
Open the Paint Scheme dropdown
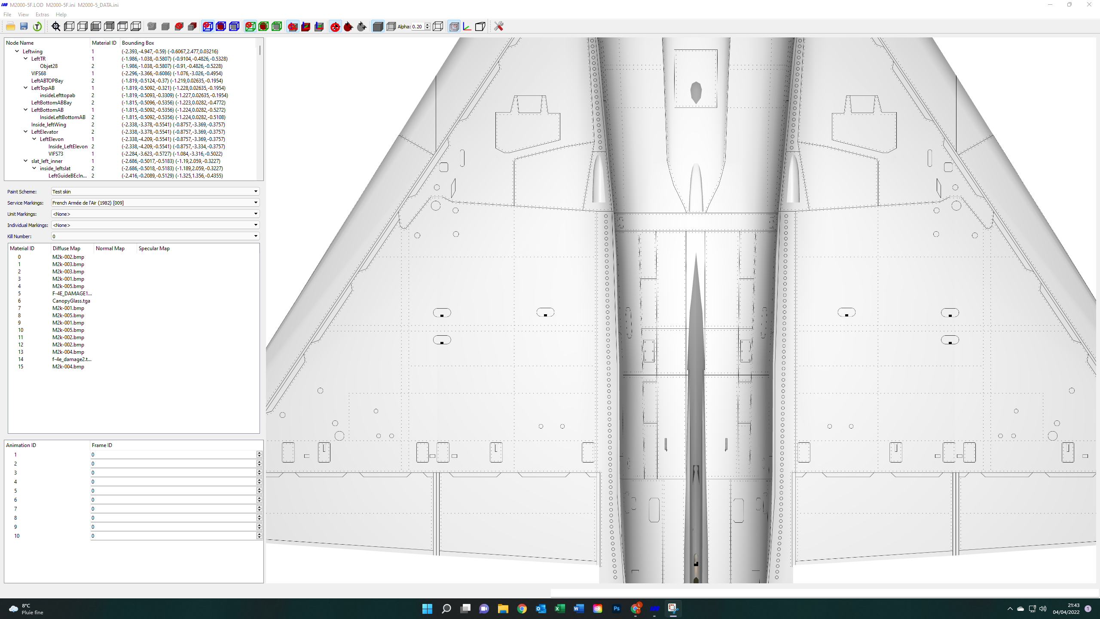click(x=156, y=191)
